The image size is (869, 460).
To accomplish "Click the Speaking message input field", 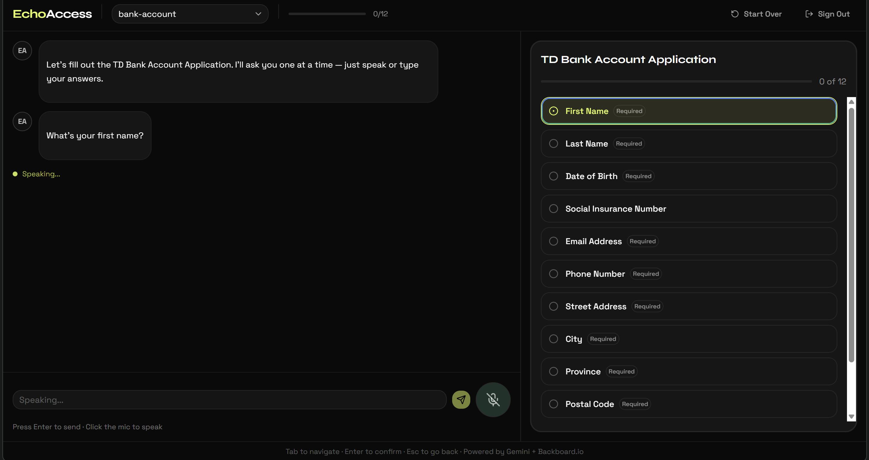I will (229, 400).
